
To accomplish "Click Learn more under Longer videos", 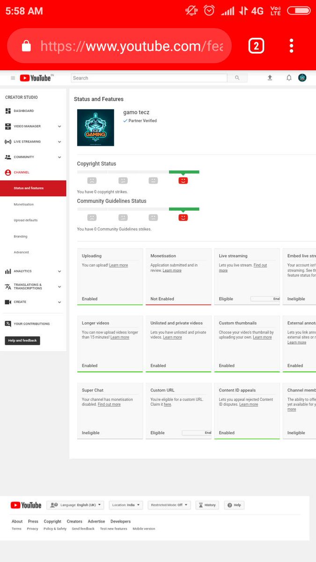I will point(120,337).
